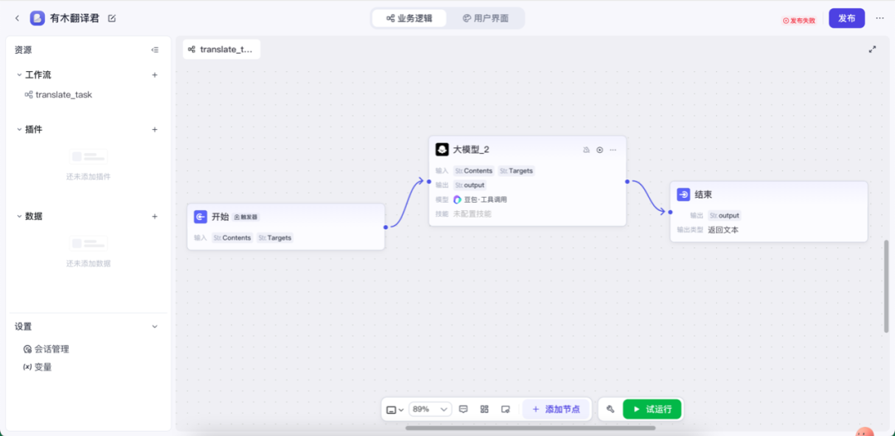Select the 大模型_2 node icon
The width and height of the screenshot is (895, 436).
point(442,150)
